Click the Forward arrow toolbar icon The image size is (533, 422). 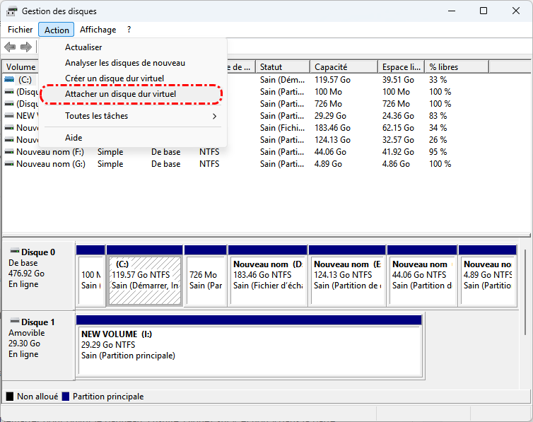tap(26, 47)
